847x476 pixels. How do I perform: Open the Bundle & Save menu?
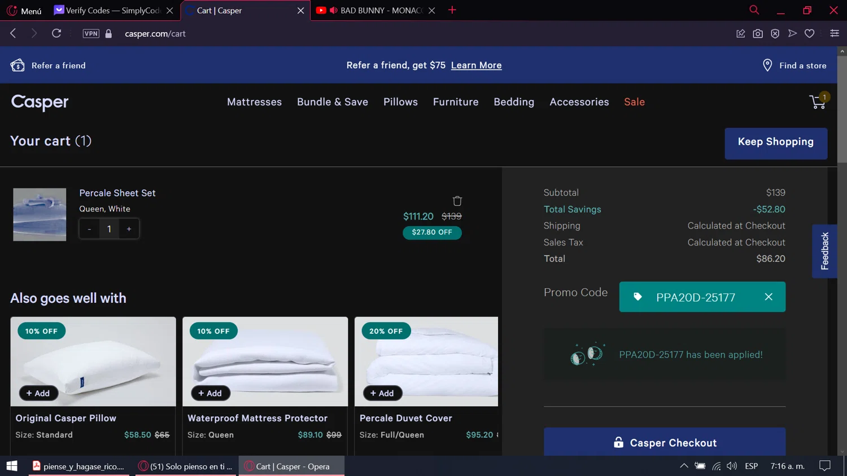(333, 102)
